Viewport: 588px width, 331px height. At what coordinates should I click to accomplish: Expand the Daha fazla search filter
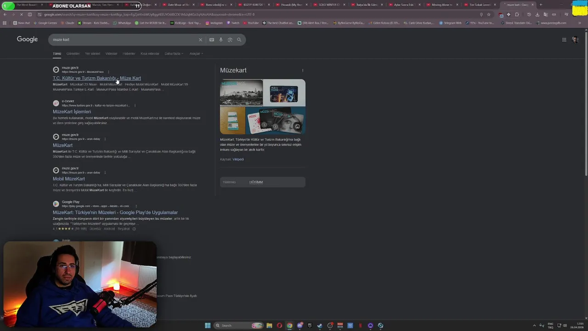(174, 54)
